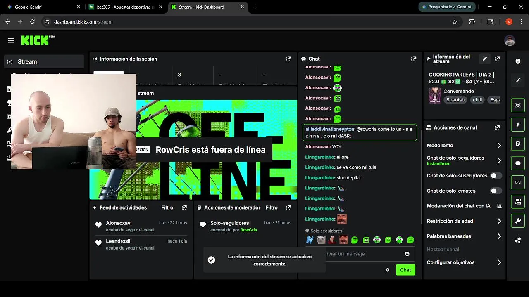Toggle Chat de solo-emotes switch
This screenshot has width=529, height=297.
pyautogui.click(x=496, y=191)
